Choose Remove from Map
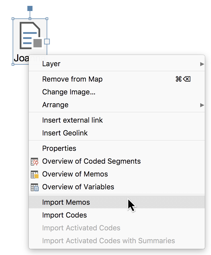211x255 pixels. click(x=72, y=79)
